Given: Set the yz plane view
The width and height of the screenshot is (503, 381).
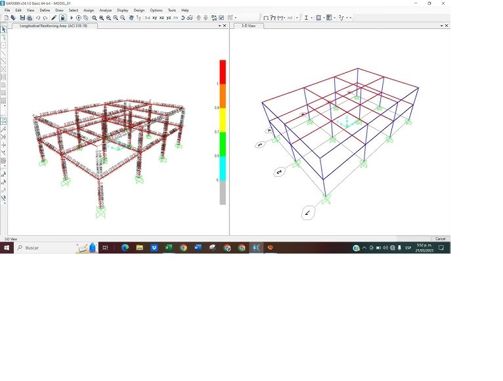Looking at the screenshot, I should (169, 18).
